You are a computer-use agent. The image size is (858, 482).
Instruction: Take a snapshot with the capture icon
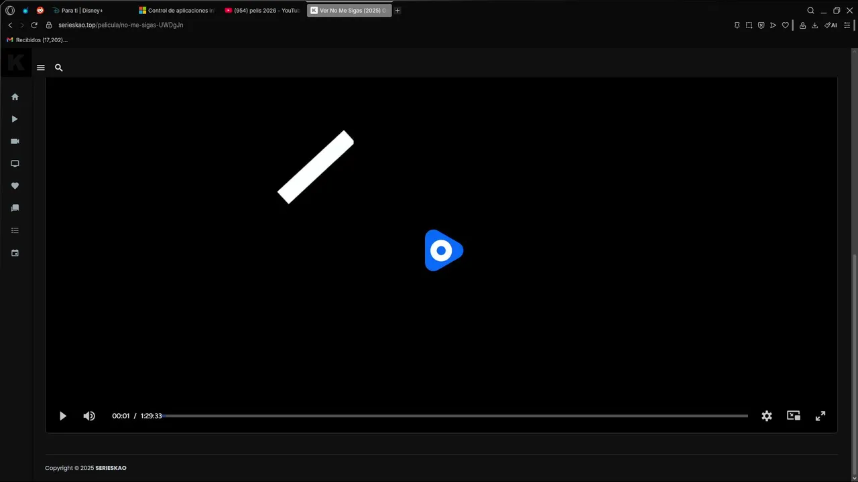(749, 25)
